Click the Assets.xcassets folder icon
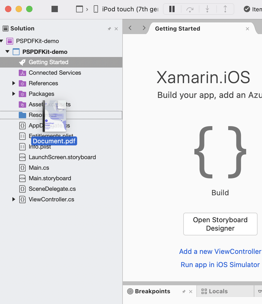262x304 pixels. pyautogui.click(x=22, y=104)
